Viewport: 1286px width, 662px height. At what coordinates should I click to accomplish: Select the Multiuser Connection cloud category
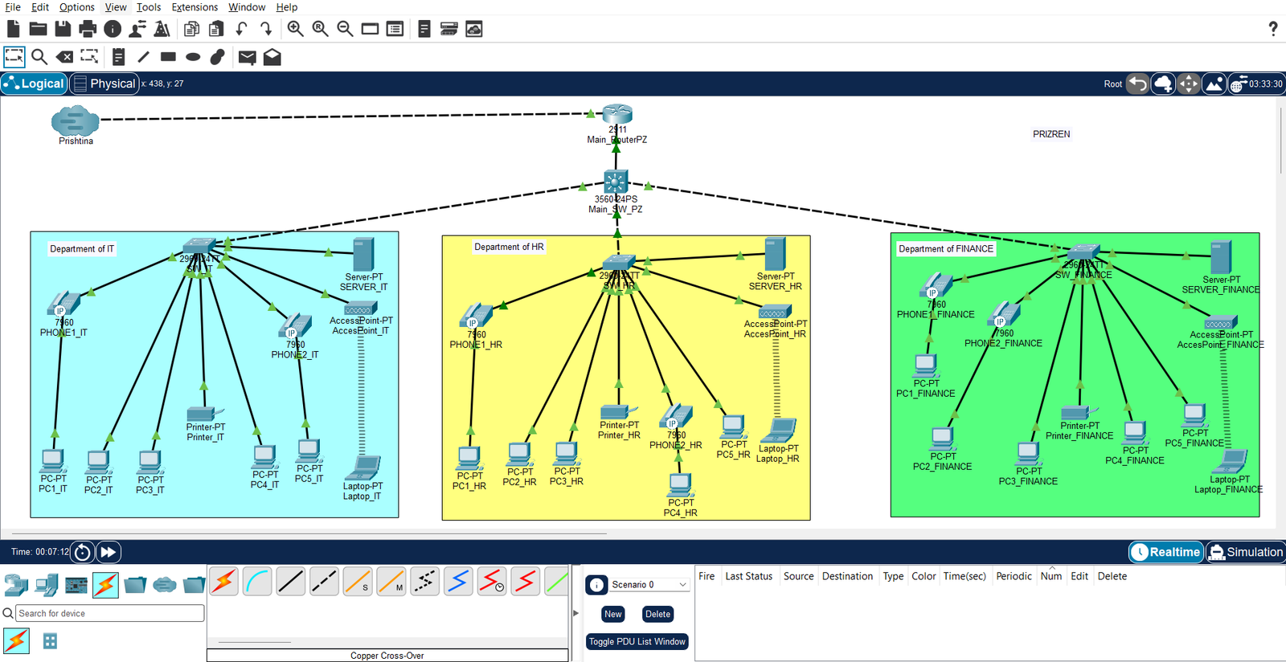pyautogui.click(x=165, y=585)
